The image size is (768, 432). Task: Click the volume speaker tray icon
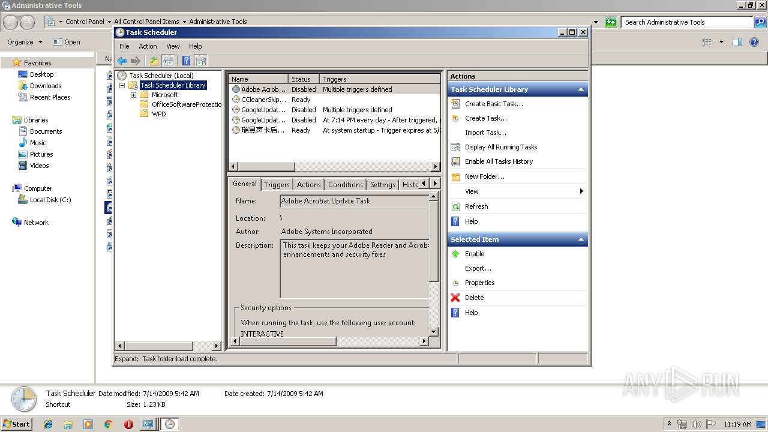(x=697, y=424)
